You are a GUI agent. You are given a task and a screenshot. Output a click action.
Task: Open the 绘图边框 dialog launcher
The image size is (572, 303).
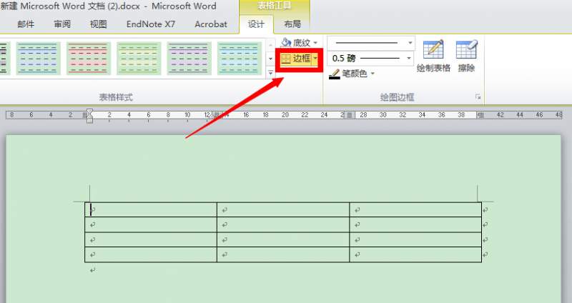[x=478, y=97]
